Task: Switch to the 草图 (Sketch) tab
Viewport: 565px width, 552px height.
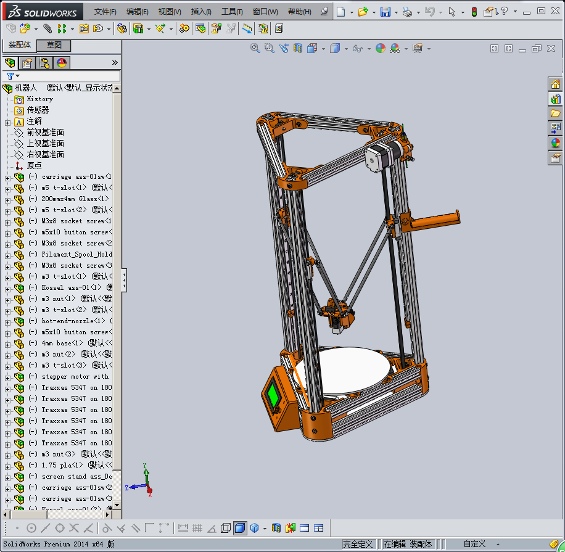Action: [x=54, y=46]
